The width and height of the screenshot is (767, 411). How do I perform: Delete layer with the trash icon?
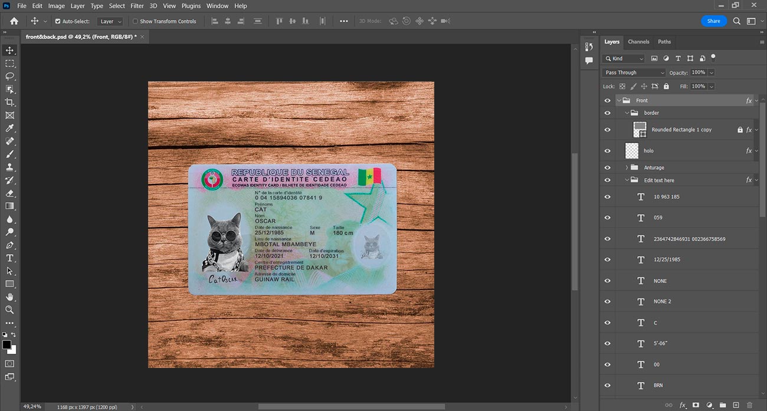749,405
